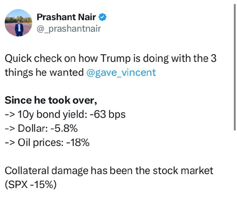The width and height of the screenshot is (237, 201).
Task: Click the arrow before 'Oil prices'
Action: (10, 143)
